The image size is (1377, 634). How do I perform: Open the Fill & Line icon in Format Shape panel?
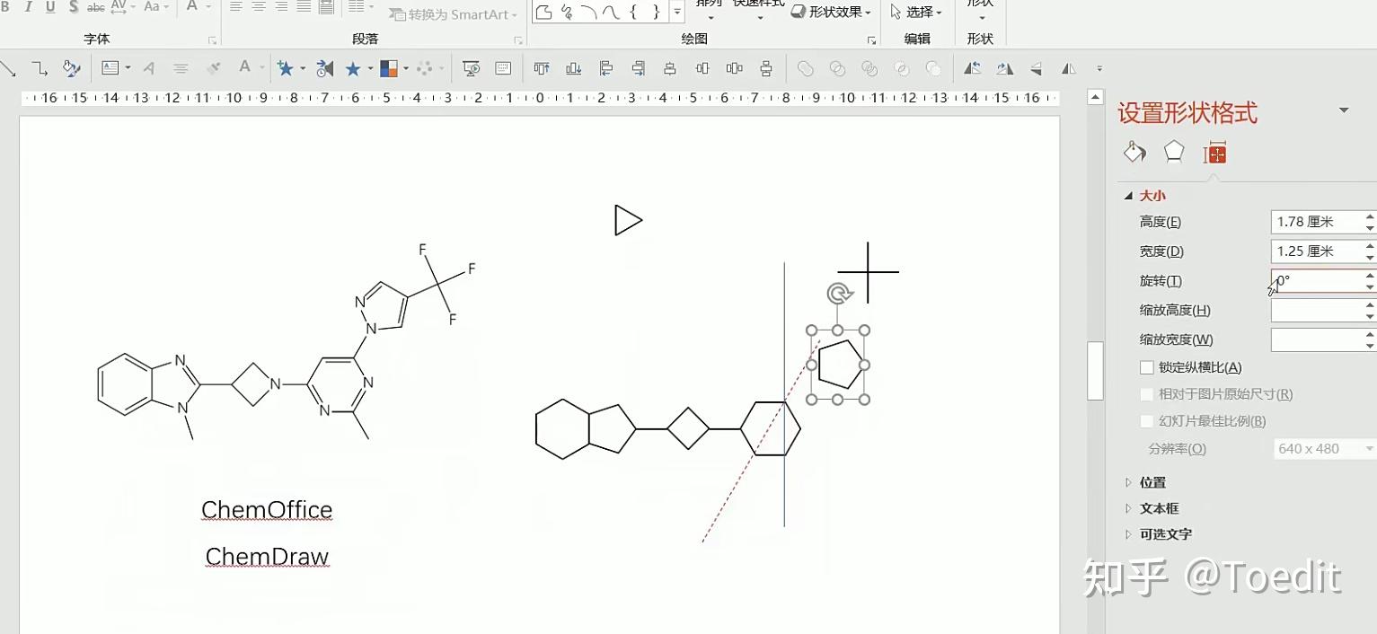tap(1134, 153)
